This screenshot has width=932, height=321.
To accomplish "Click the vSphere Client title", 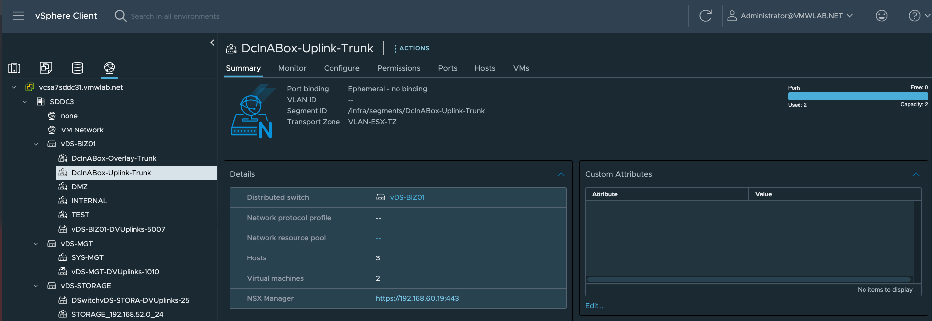I will coord(66,16).
